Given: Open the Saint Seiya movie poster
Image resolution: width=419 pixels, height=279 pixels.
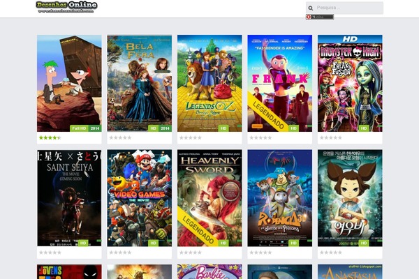Looking at the screenshot, I should pos(69,198).
